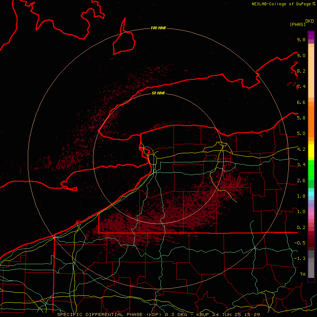The image size is (317, 317).
Task: Click the -1.3 scale value
Action: click(x=300, y=259)
